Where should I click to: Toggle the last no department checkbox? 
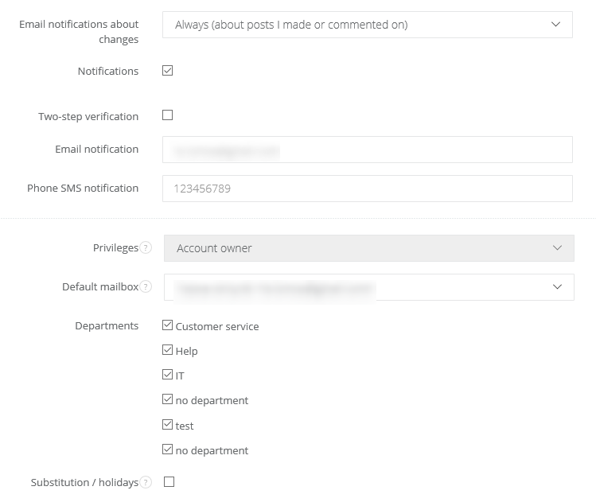click(x=167, y=449)
